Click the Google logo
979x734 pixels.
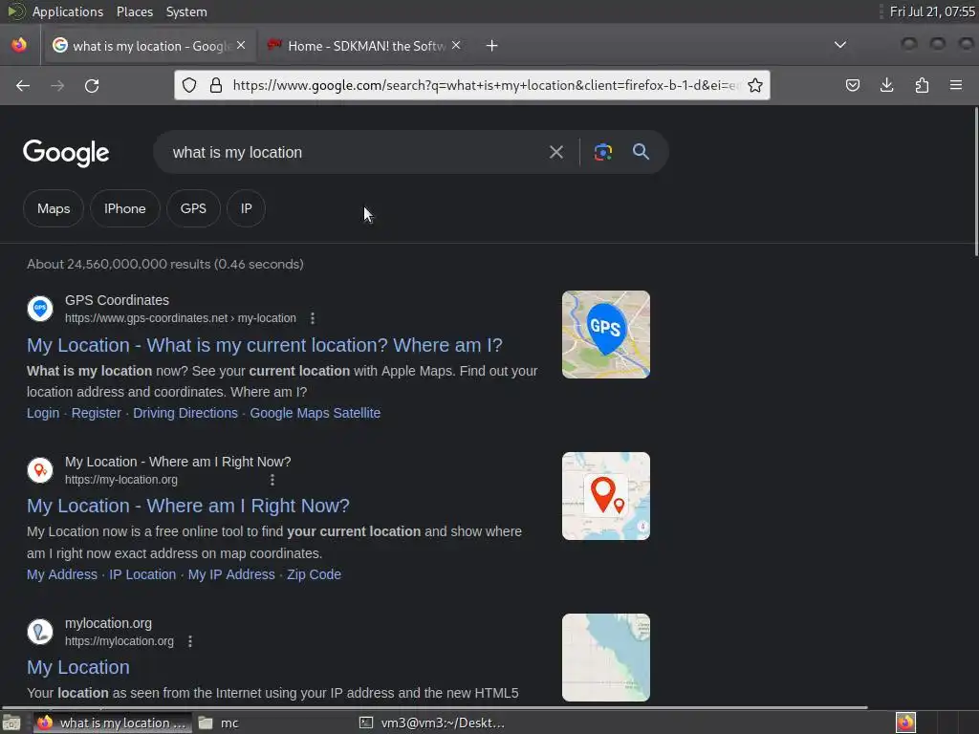click(x=66, y=153)
